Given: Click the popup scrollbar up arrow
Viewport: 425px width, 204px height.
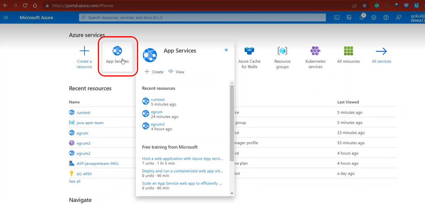Looking at the screenshot, I should click(x=232, y=83).
